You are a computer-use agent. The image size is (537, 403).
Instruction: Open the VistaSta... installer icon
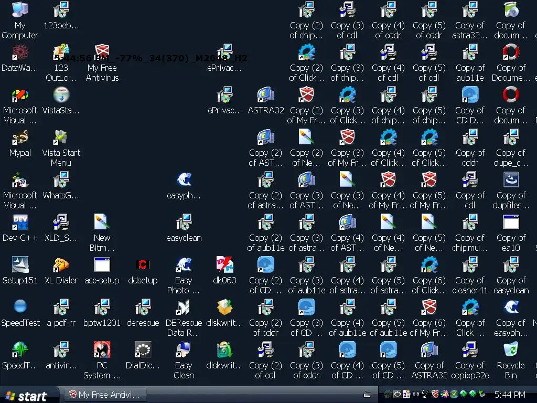(61, 94)
